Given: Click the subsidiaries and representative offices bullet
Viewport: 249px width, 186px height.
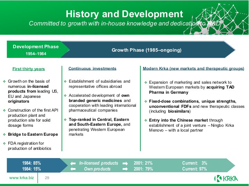Looking at the screenshot, I should (x=99, y=84).
